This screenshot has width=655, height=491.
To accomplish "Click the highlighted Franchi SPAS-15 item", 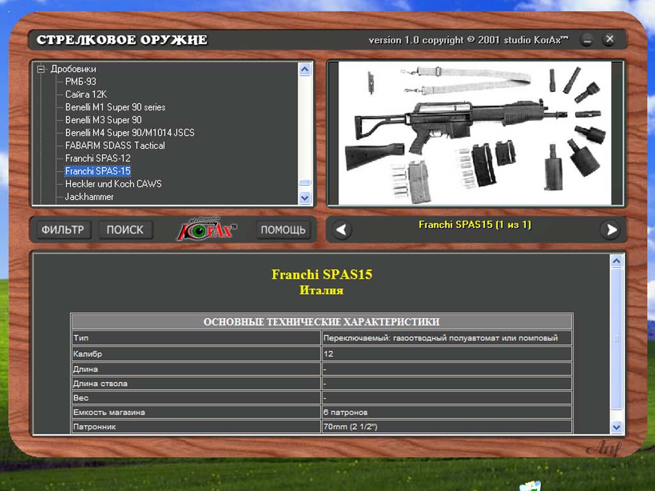I will (x=98, y=171).
